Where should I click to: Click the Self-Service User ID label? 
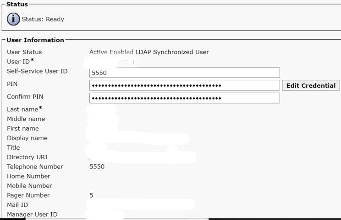[x=37, y=71]
